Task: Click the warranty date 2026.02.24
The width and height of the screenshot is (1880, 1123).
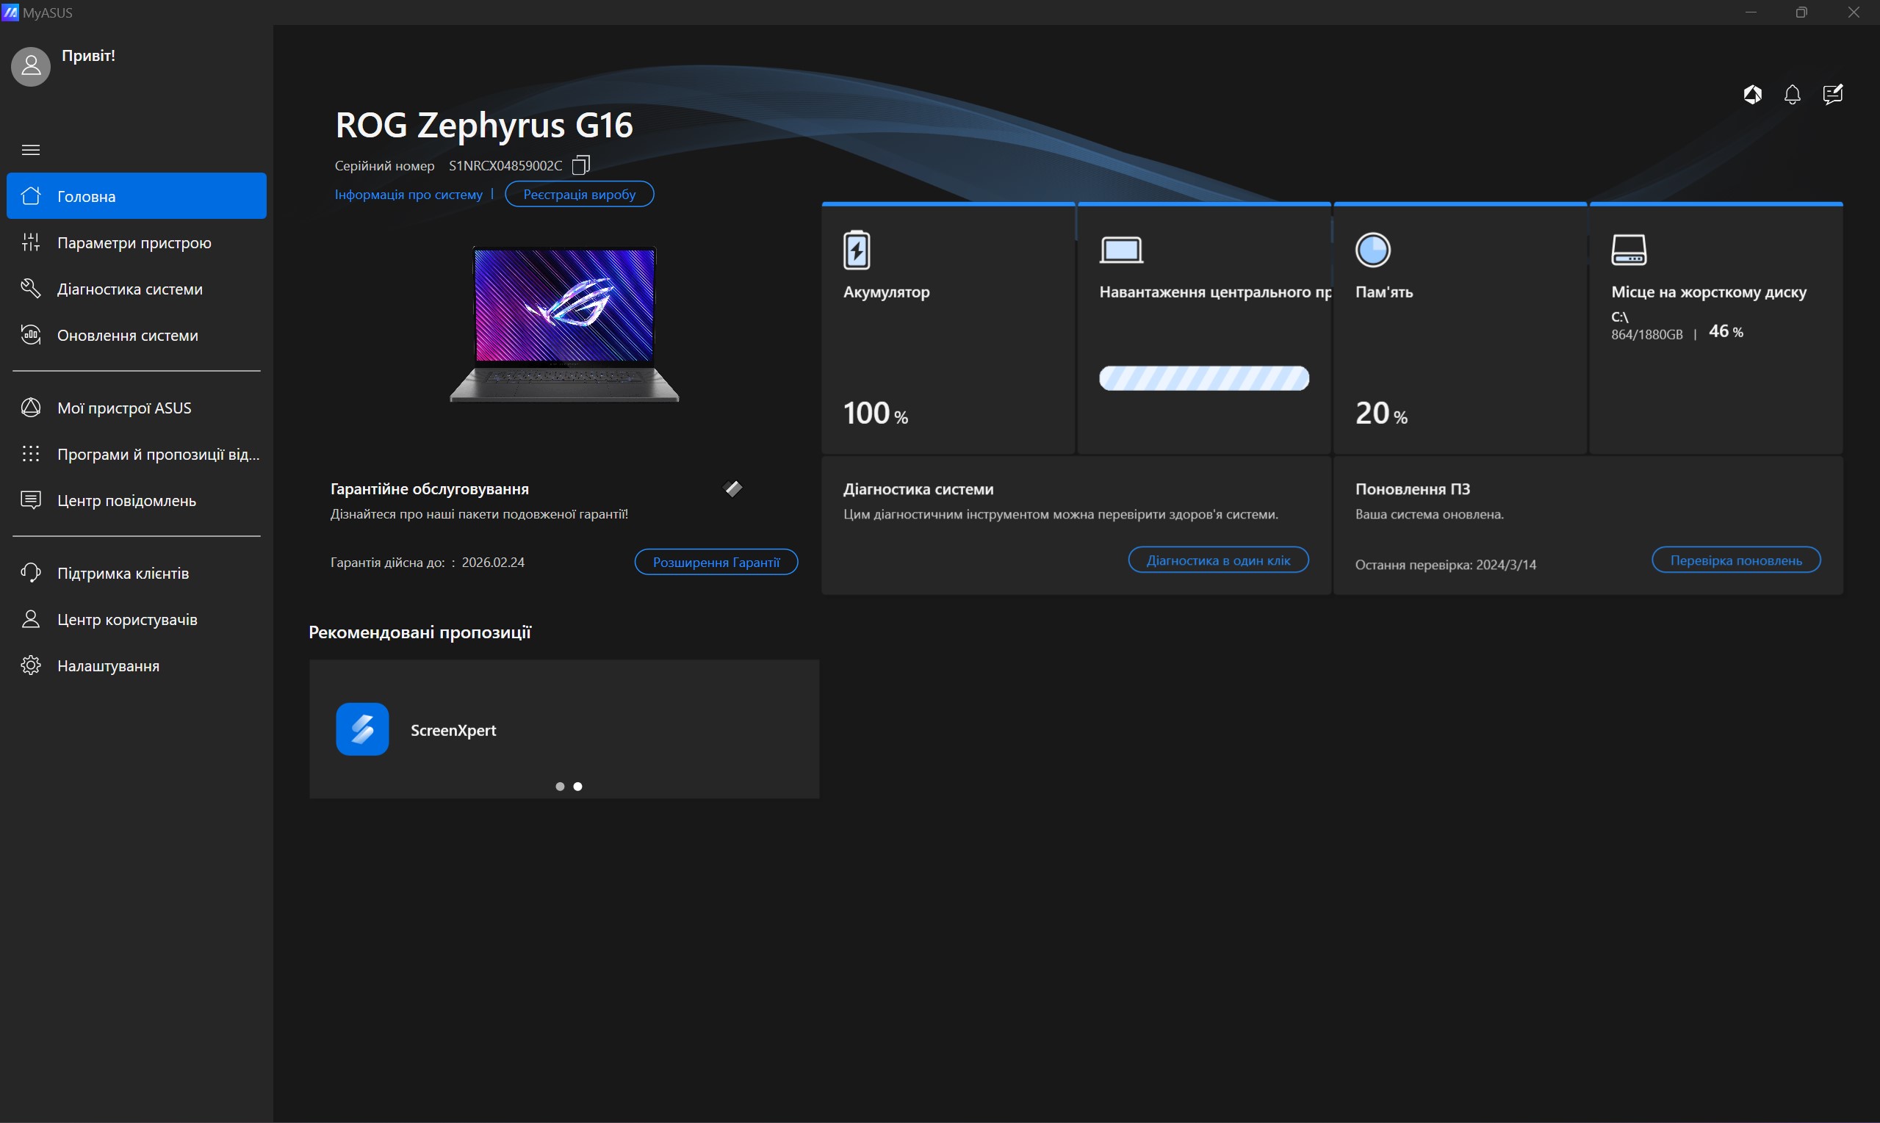Action: (x=493, y=563)
